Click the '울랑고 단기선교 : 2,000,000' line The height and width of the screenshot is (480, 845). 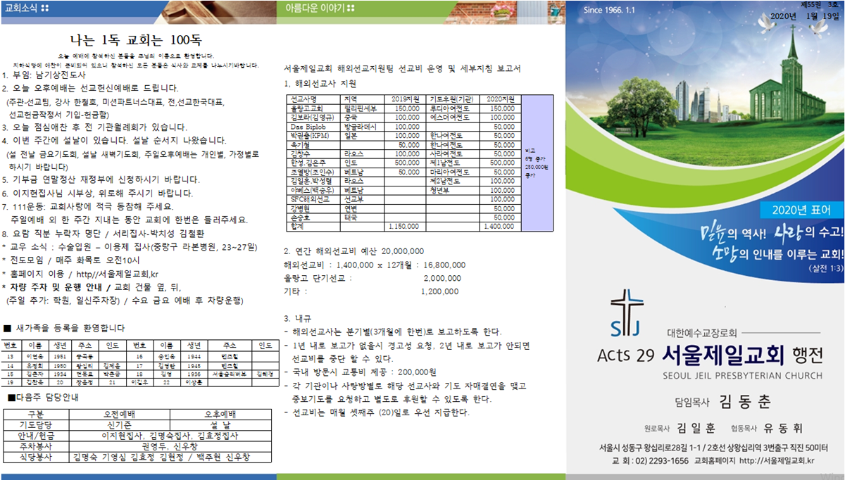click(x=371, y=278)
